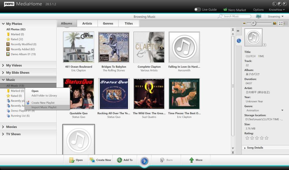Click the magnifier icon in search box
This screenshot has width=289, height=170.
220,16
